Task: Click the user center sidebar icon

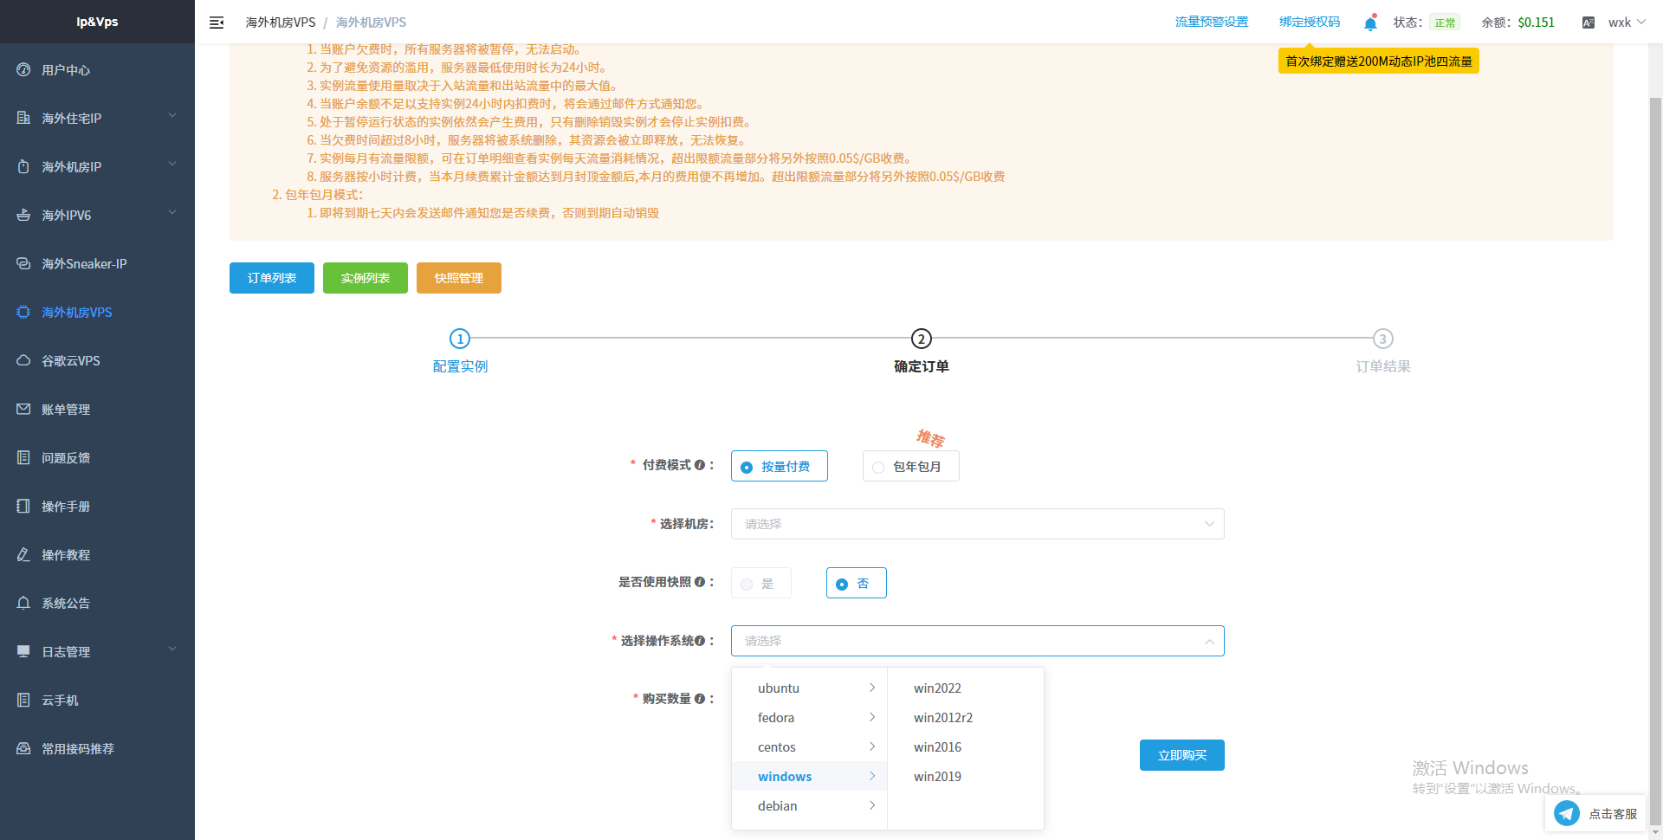Action: (x=23, y=69)
